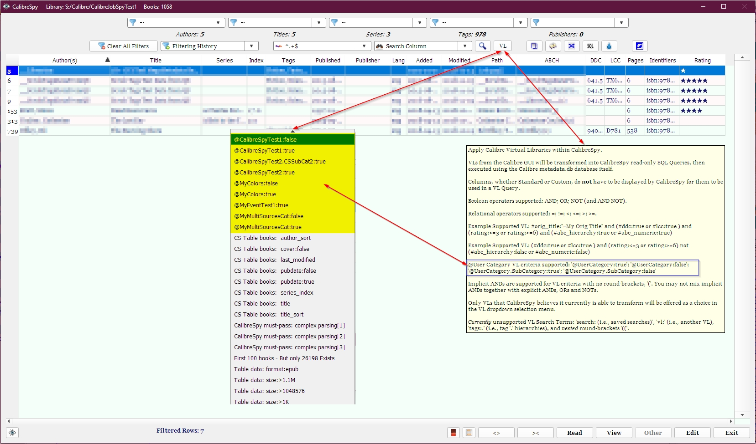This screenshot has width=756, height=444.
Task: Sort by Rating column header
Action: coord(702,60)
